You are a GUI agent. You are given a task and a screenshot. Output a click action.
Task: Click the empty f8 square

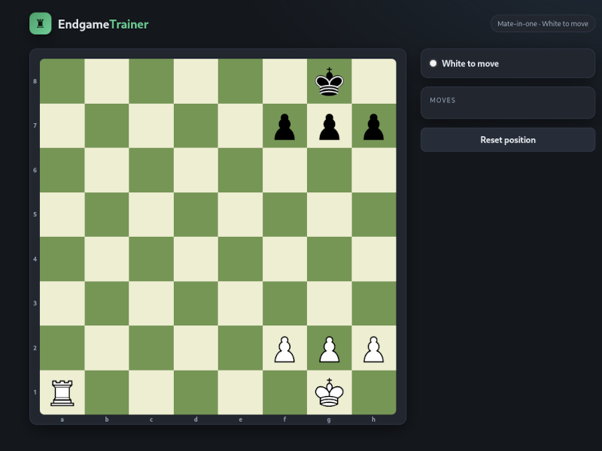pos(285,81)
